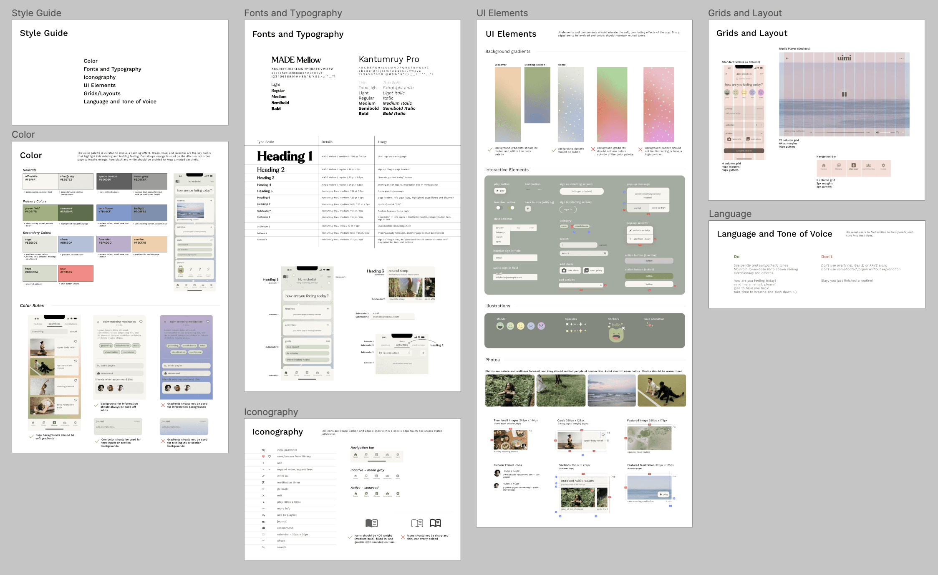Click the overly bold outlined book icon
This screenshot has height=575, width=938.
(x=435, y=523)
